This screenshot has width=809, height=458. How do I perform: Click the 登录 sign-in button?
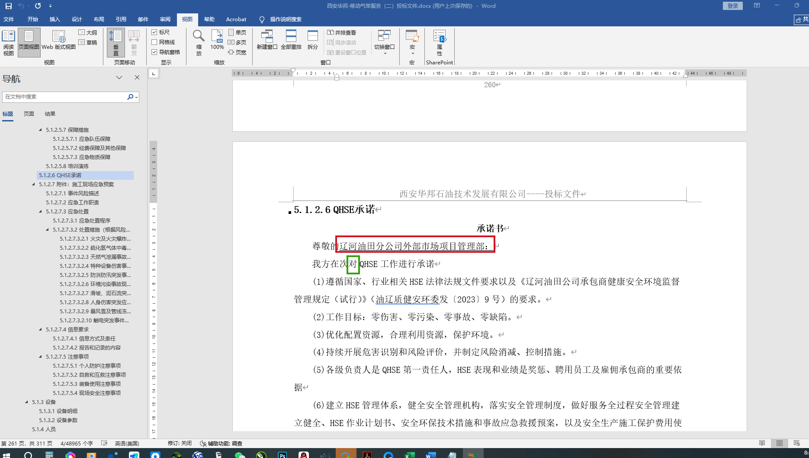click(x=733, y=6)
